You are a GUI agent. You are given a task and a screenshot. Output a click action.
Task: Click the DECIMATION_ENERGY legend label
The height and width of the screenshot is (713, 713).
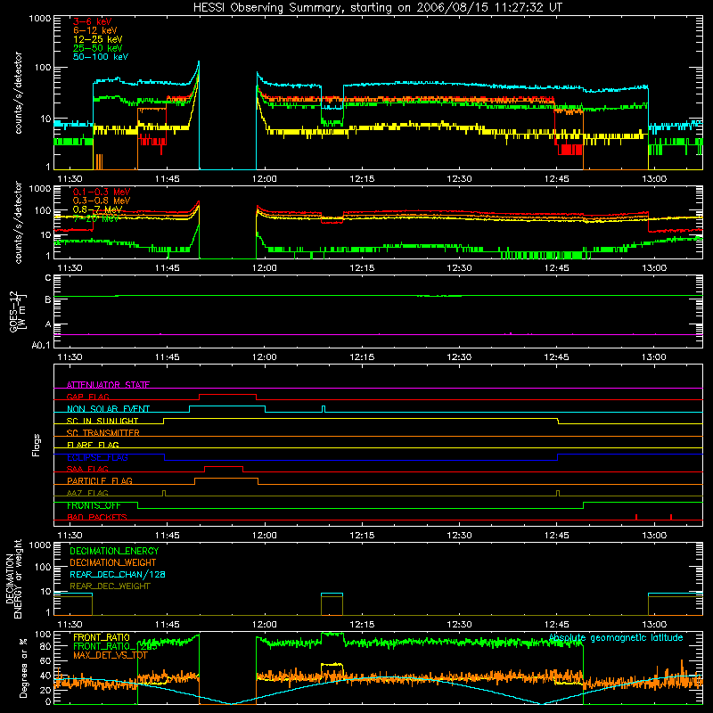point(114,551)
